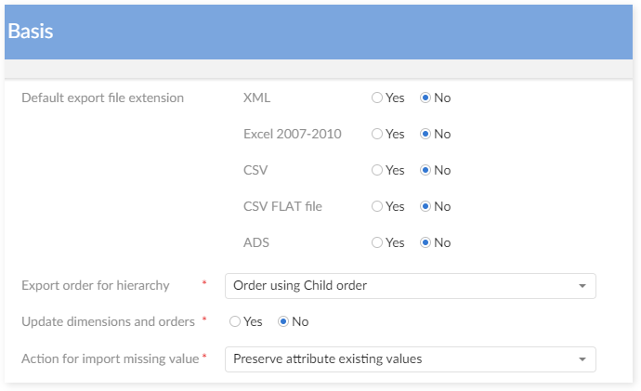Set CSV FLAT file to No
This screenshot has width=641, height=391.
(426, 206)
